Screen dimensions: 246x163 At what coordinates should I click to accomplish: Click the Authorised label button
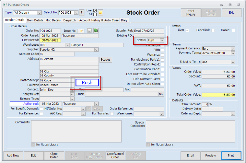point(25,104)
